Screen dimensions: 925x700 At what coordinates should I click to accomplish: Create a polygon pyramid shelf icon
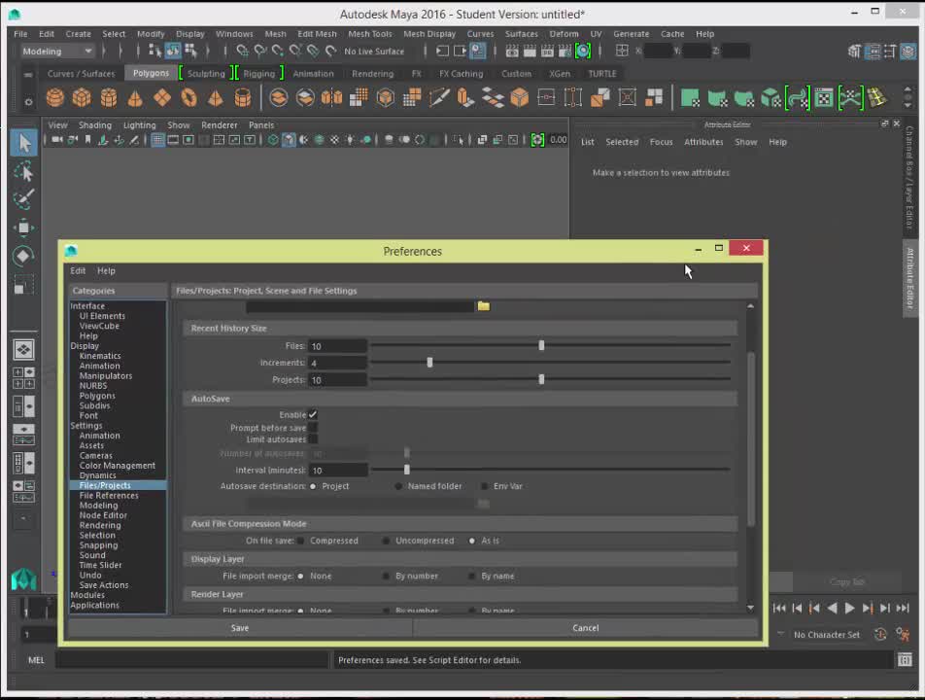(216, 98)
